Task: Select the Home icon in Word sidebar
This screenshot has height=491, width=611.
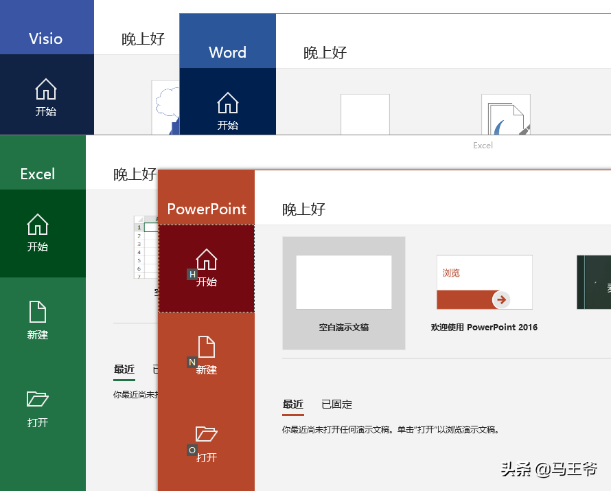Action: point(227,102)
